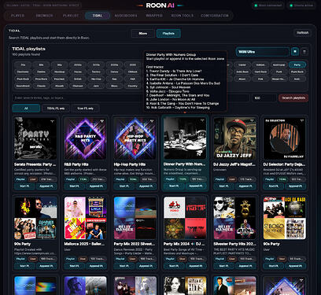The width and height of the screenshot is (321, 295).
Task: Start PL for R&B Party Hits
Action: click(x=75, y=186)
